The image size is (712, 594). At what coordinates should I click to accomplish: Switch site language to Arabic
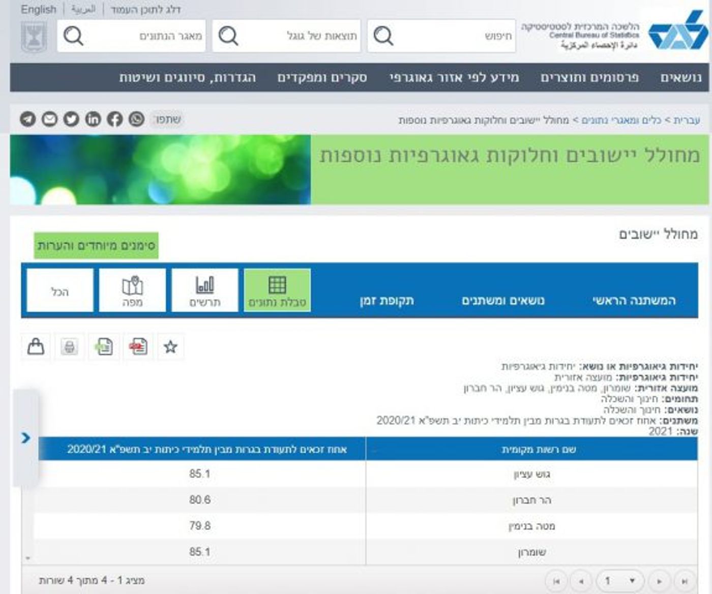(83, 9)
